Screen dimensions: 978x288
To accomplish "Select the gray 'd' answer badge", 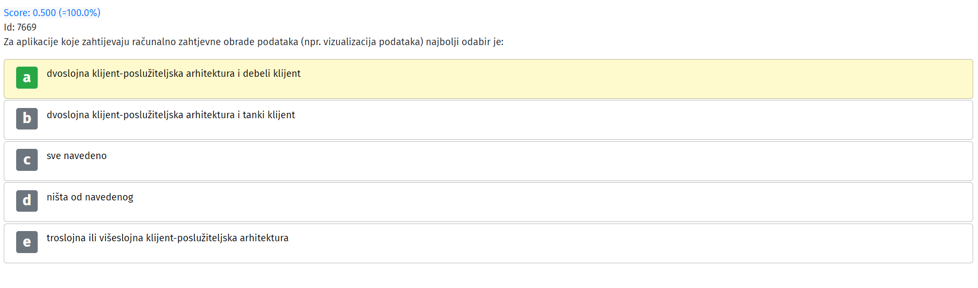I will (27, 201).
